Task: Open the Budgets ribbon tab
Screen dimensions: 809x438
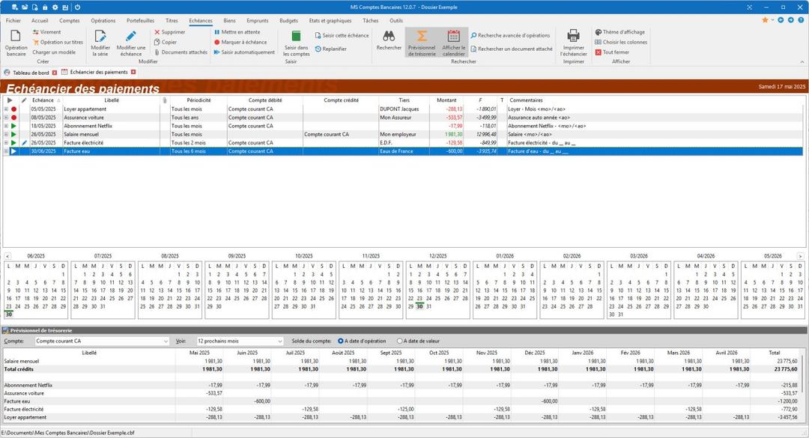Action: tap(288, 21)
